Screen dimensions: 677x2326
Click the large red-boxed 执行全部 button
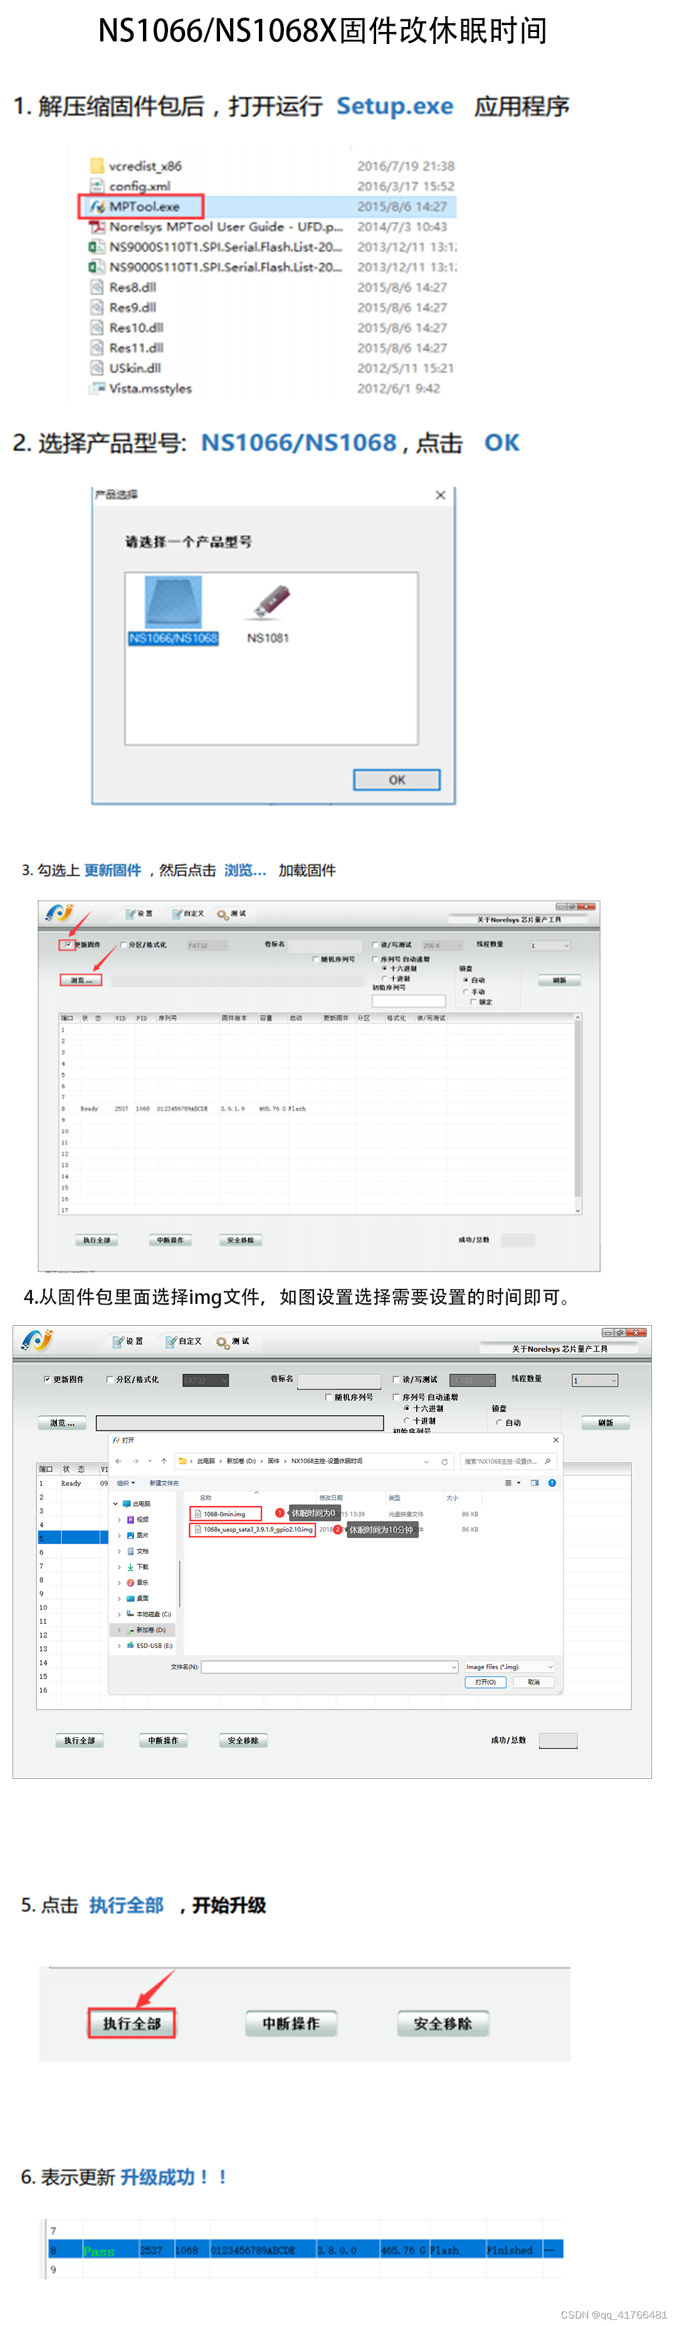coord(132,2022)
